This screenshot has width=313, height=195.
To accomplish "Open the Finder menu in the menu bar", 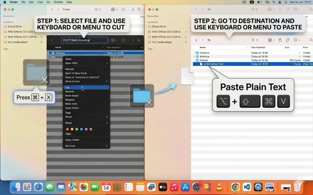I will coord(14,2).
